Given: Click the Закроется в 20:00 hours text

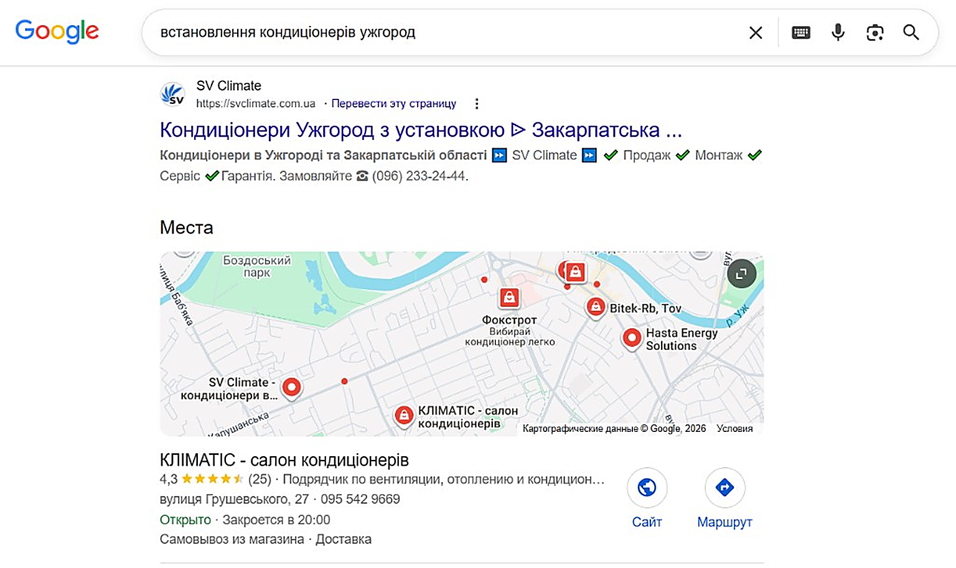Looking at the screenshot, I should (x=276, y=520).
